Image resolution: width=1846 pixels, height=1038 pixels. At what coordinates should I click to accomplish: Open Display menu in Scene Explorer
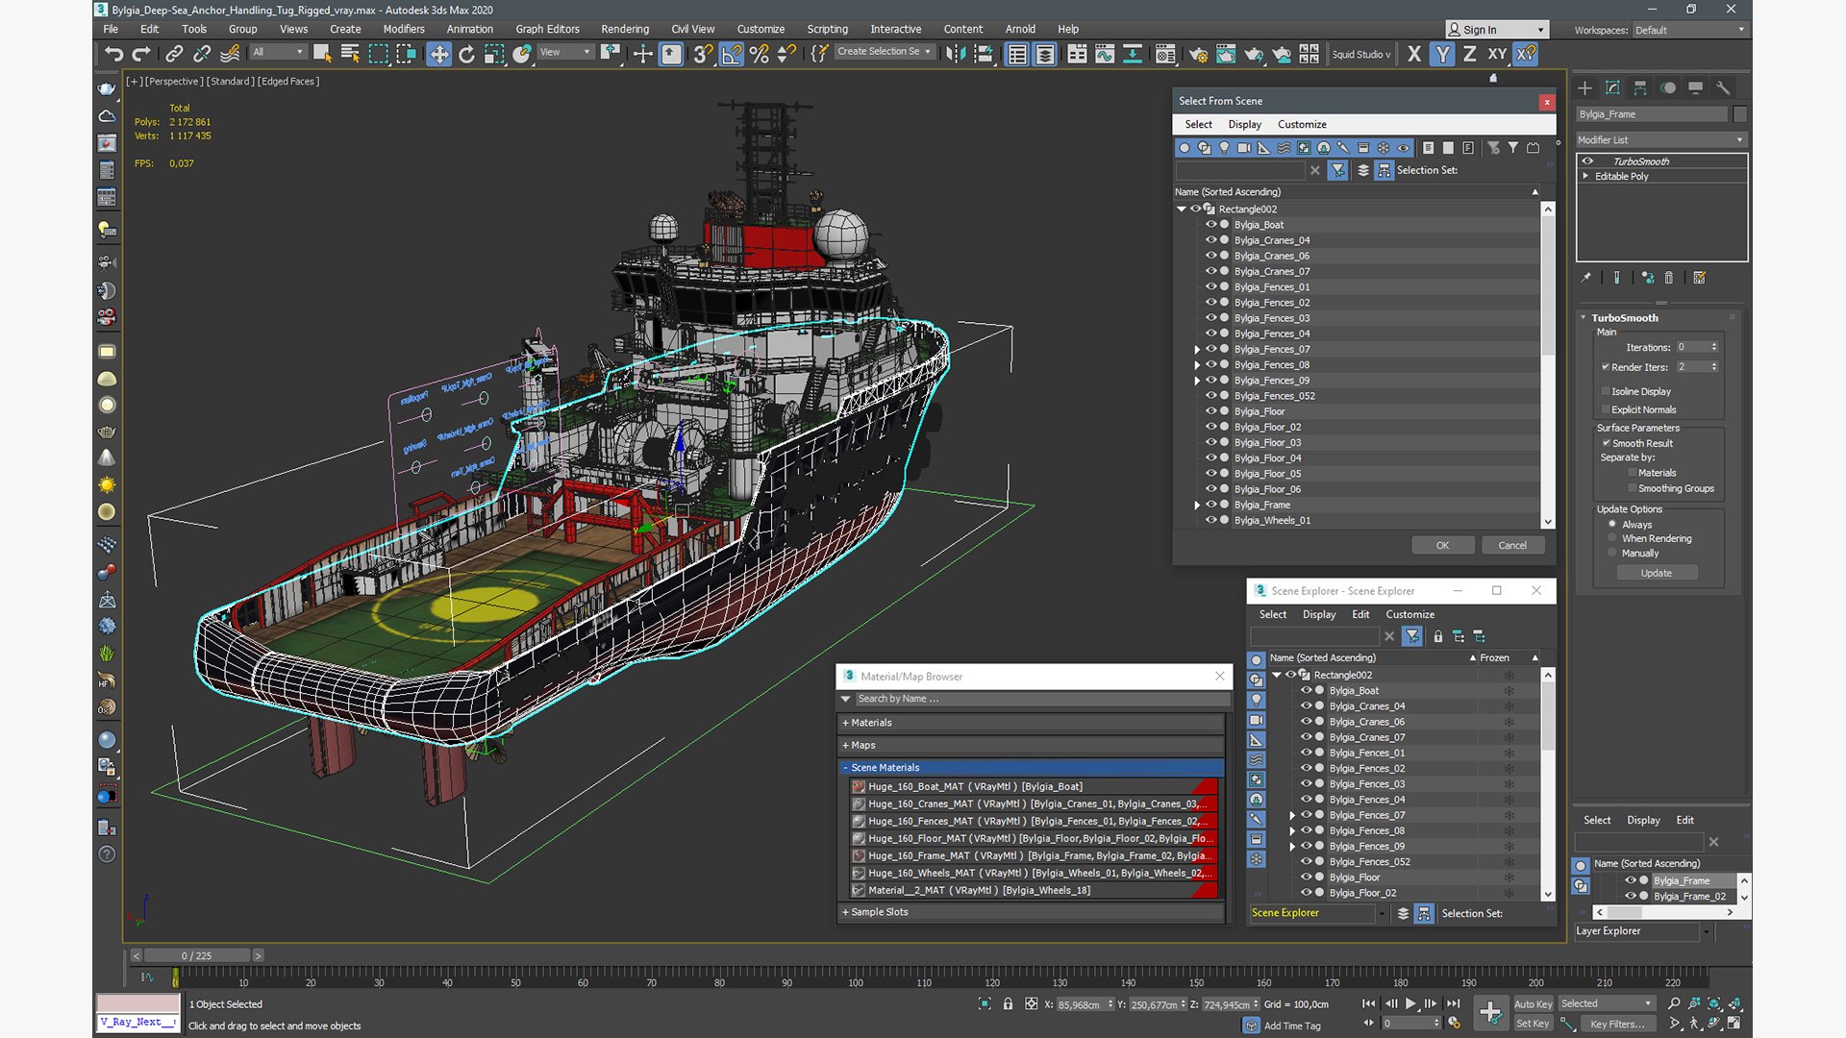[1319, 614]
